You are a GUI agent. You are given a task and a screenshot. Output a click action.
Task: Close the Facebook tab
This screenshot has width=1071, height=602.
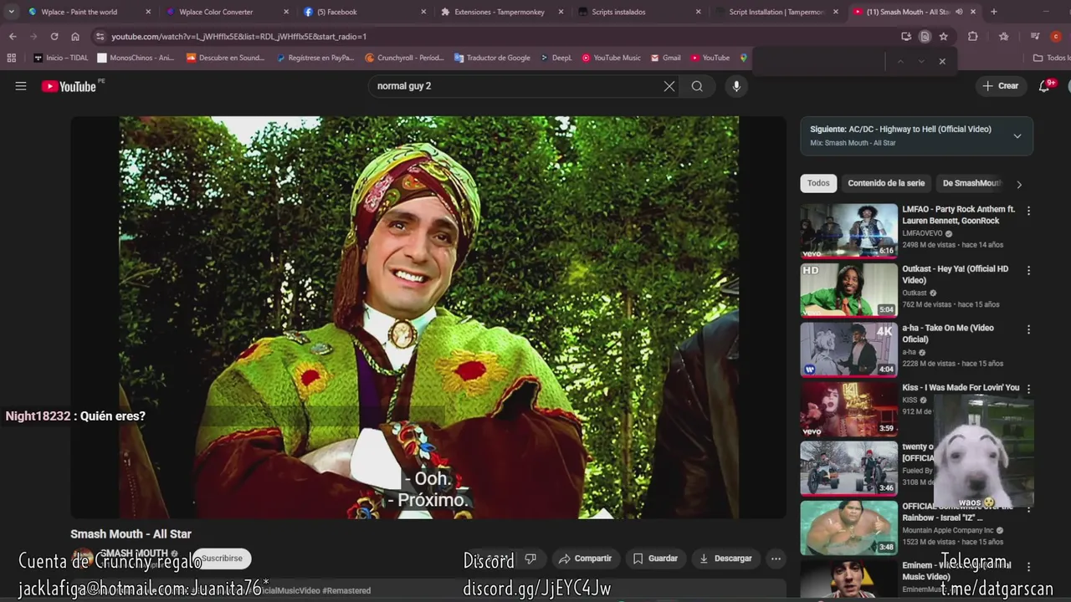(x=423, y=12)
